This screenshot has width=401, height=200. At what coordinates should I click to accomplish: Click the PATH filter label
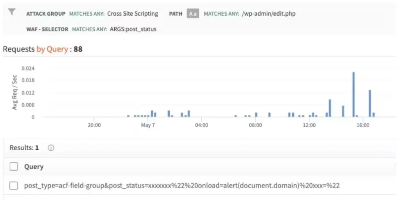(x=176, y=14)
